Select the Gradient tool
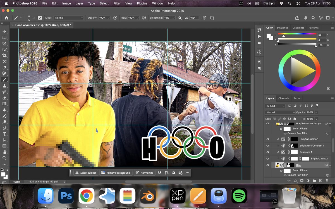 [4, 104]
